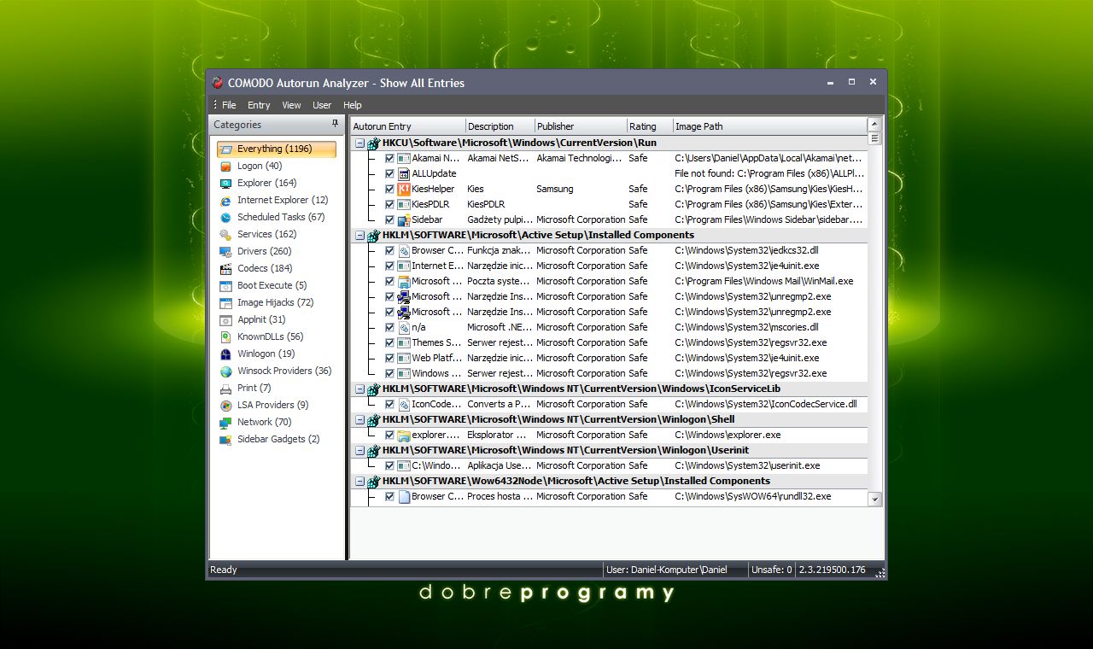Select the Codecs category icon
Screen dimensions: 1093x649
coord(225,269)
